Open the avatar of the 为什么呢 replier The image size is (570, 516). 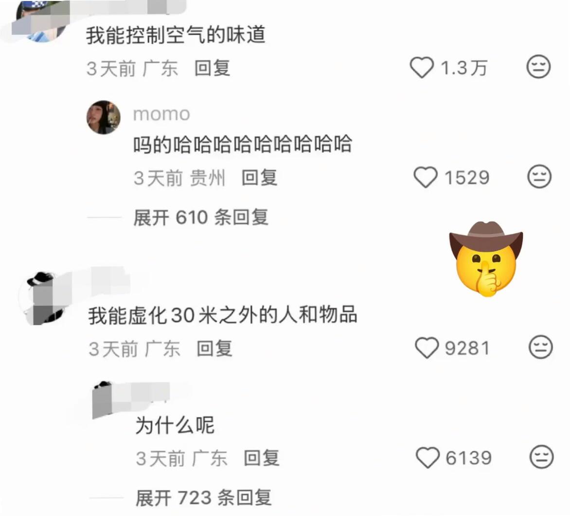[103, 399]
